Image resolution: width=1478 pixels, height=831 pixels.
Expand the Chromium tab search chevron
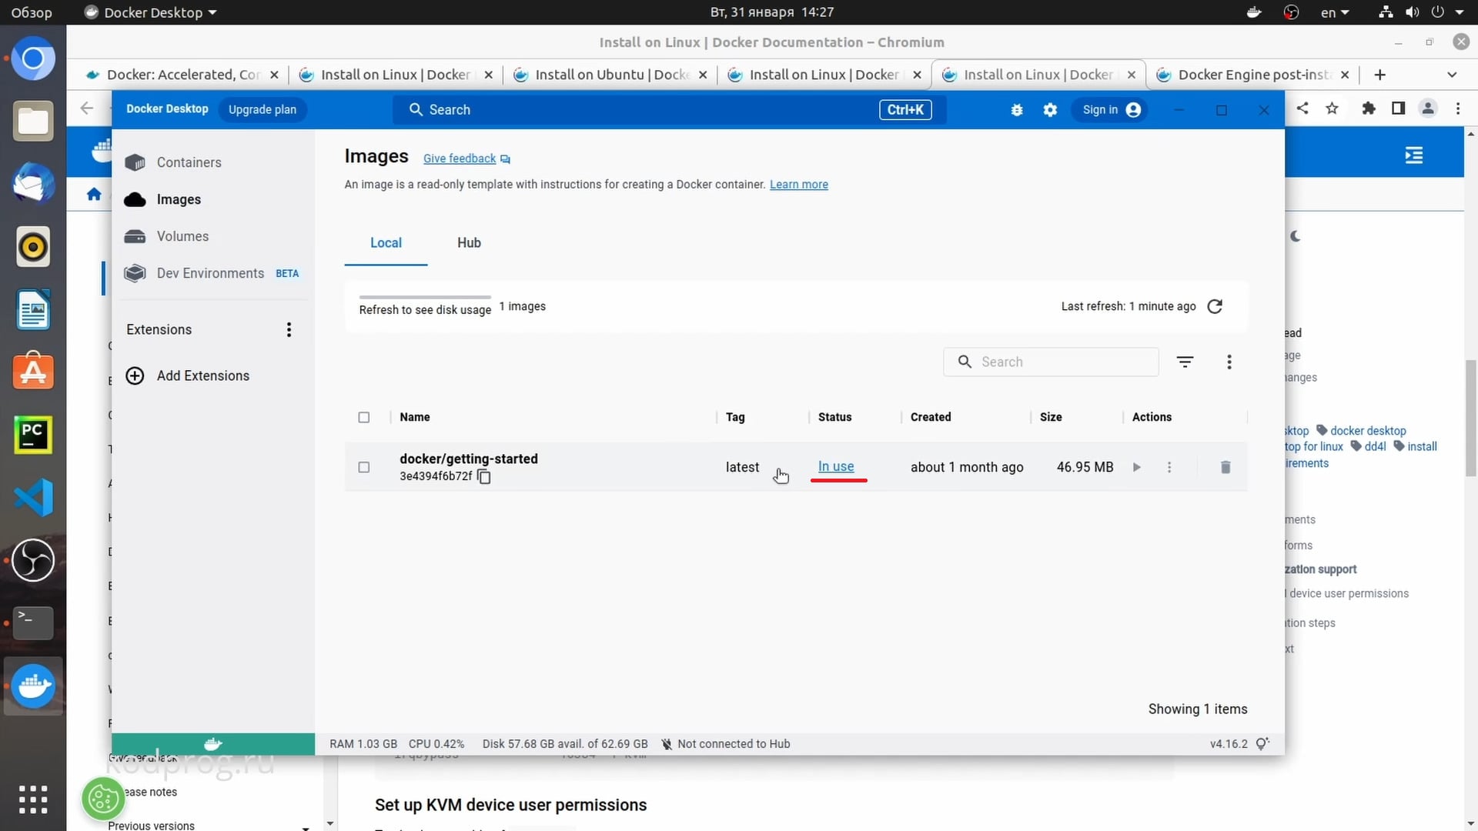[x=1452, y=75]
